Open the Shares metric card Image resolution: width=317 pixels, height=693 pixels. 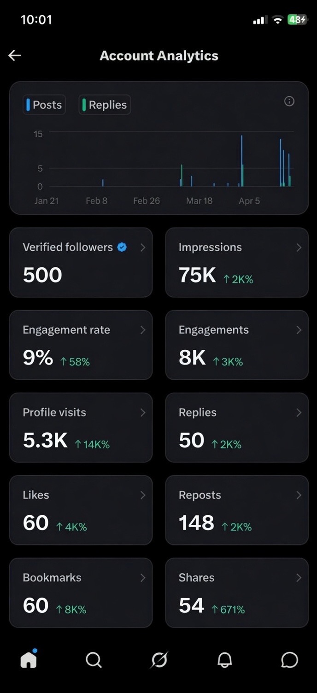pyautogui.click(x=237, y=593)
